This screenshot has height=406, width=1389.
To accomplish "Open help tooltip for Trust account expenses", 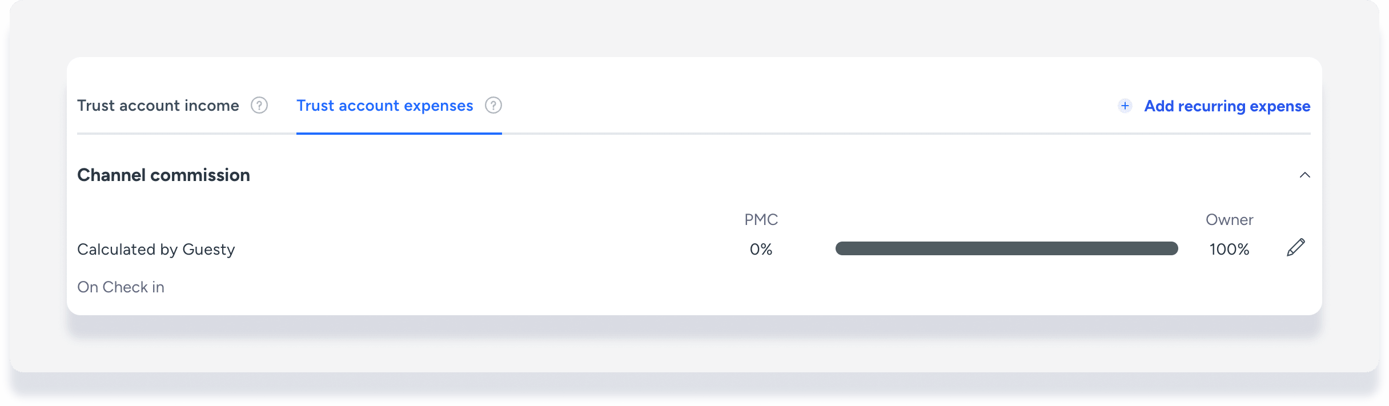I will [493, 106].
